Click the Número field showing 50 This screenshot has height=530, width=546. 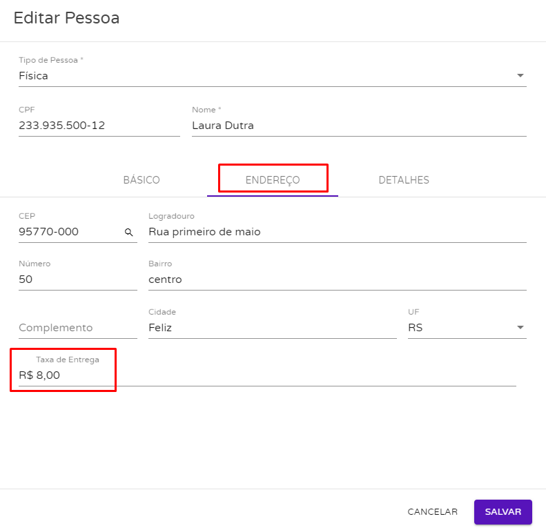coord(77,279)
